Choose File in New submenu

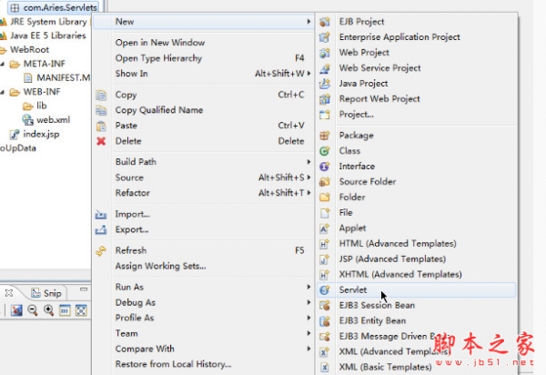pos(416,213)
